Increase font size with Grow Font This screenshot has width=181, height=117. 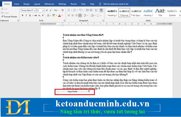(x=47, y=10)
